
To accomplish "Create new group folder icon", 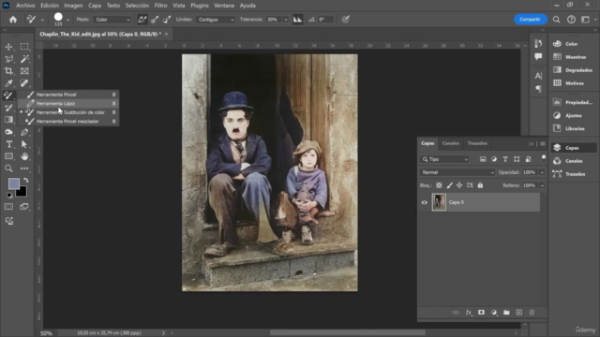I will point(506,313).
